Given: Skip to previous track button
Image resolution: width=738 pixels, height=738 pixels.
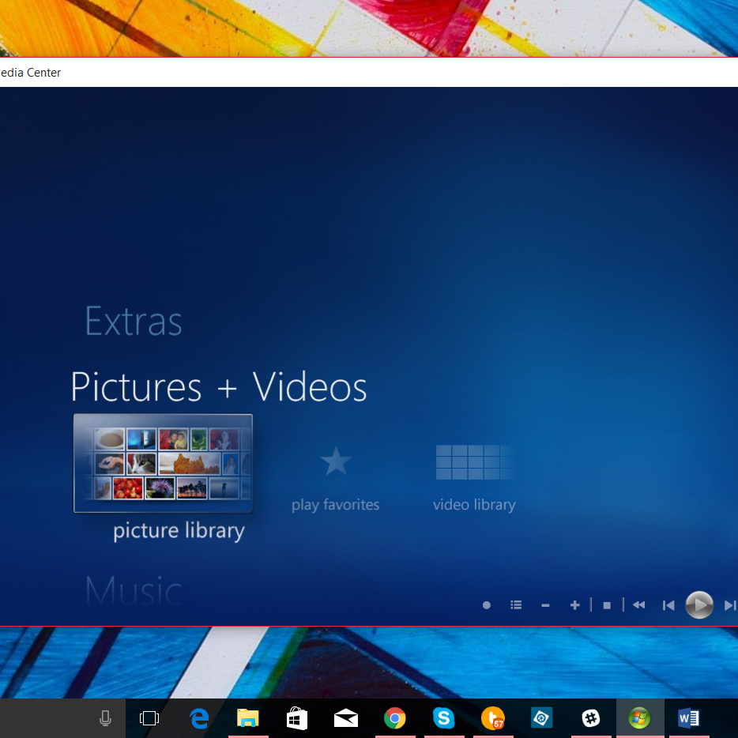Looking at the screenshot, I should click(x=668, y=606).
